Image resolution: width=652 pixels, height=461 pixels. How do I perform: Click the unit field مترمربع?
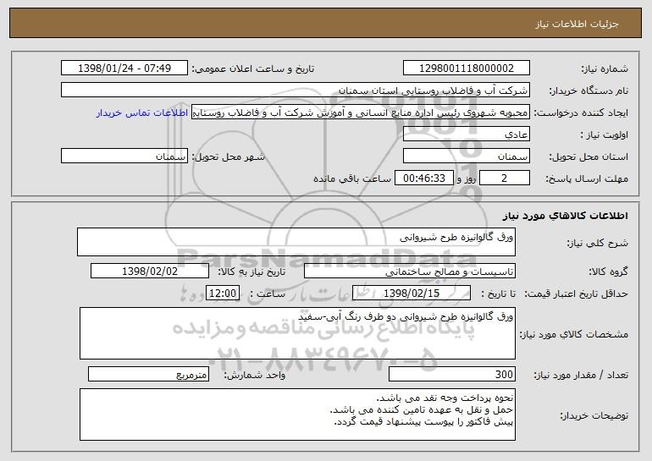pos(148,374)
